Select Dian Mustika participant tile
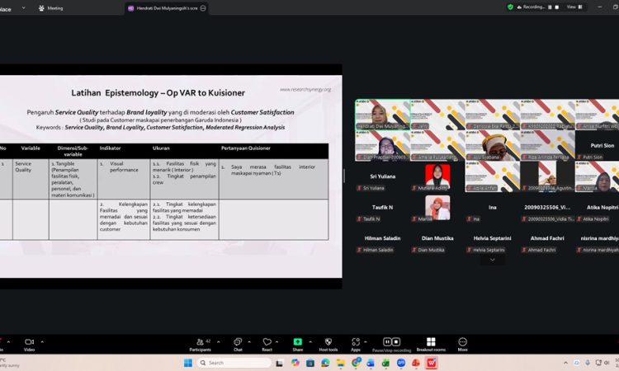This screenshot has height=371, width=619. click(437, 238)
